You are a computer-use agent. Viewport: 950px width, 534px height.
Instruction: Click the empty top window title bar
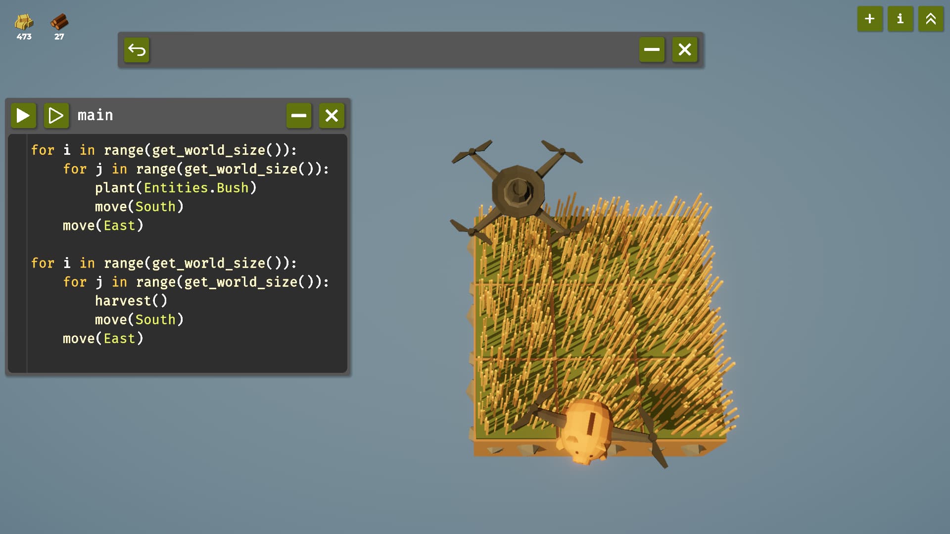click(x=391, y=49)
